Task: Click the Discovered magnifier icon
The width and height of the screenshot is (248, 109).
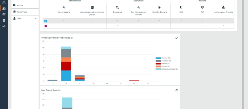Action: pos(117,7)
